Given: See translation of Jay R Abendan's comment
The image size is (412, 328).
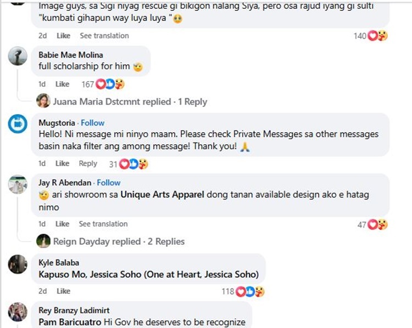Looking at the screenshot, I should [x=103, y=224].
